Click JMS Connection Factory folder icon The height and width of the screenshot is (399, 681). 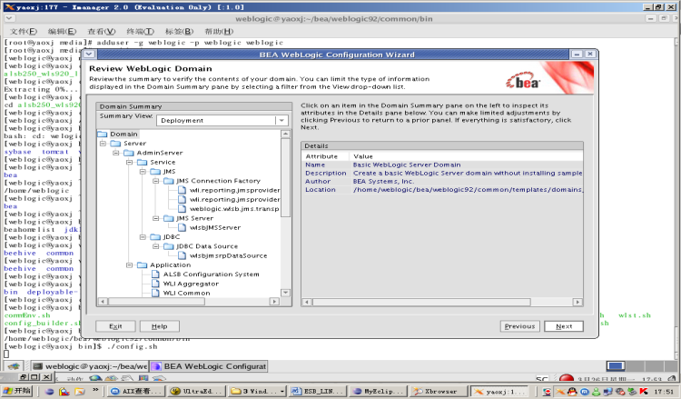coord(169,181)
